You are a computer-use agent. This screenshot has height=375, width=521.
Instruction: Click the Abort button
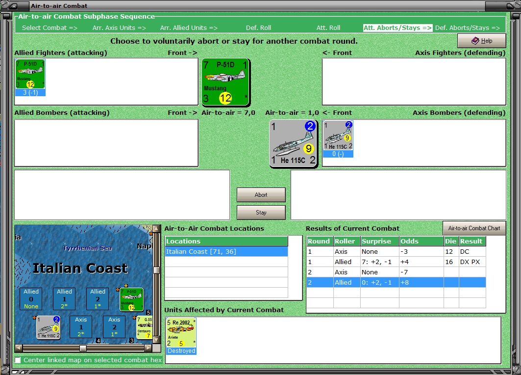(261, 195)
